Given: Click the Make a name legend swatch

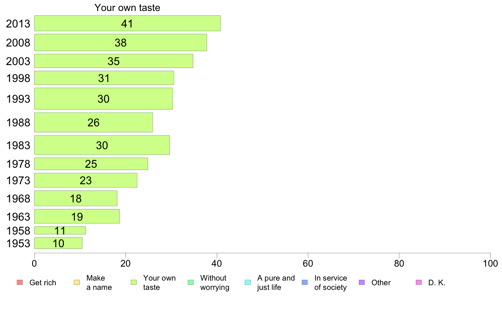Looking at the screenshot, I should click(x=77, y=283).
